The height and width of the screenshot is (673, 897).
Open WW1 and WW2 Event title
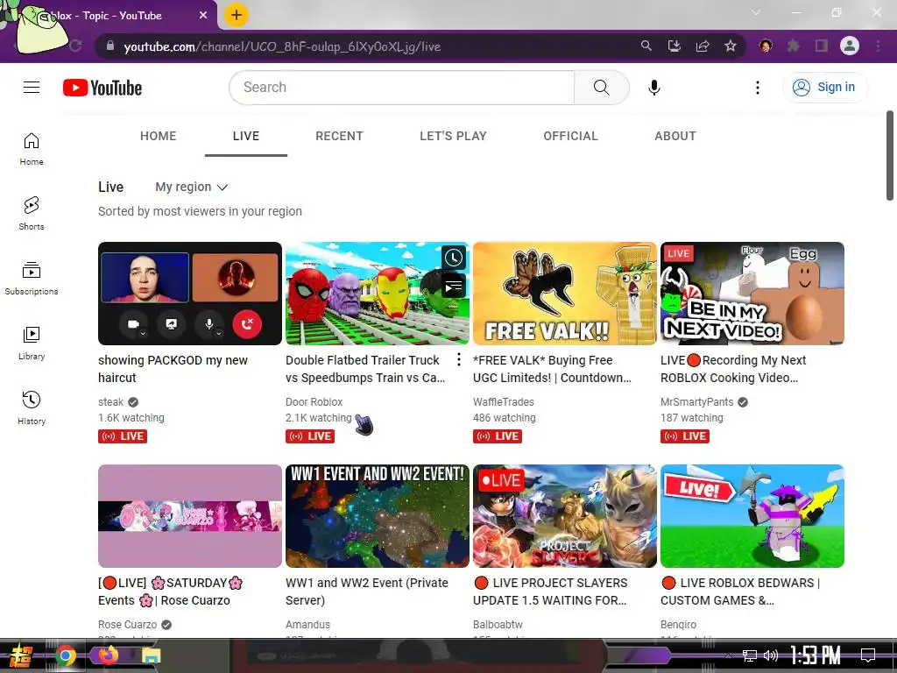(x=367, y=592)
